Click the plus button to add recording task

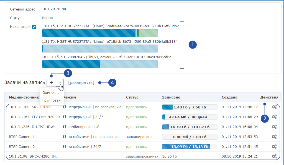[x=51, y=82]
